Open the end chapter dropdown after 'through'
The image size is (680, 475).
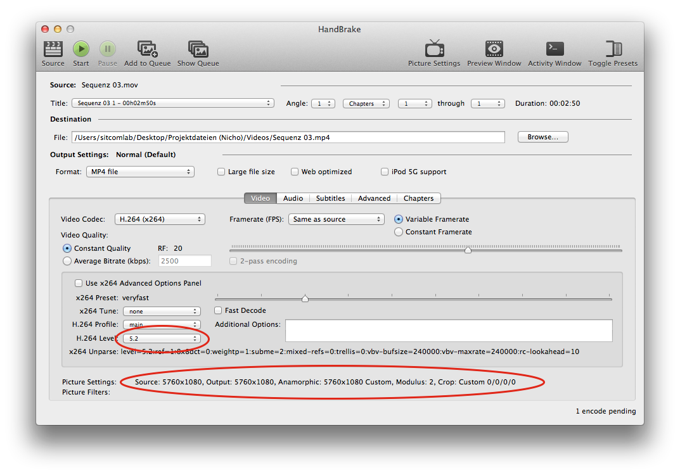[488, 104]
